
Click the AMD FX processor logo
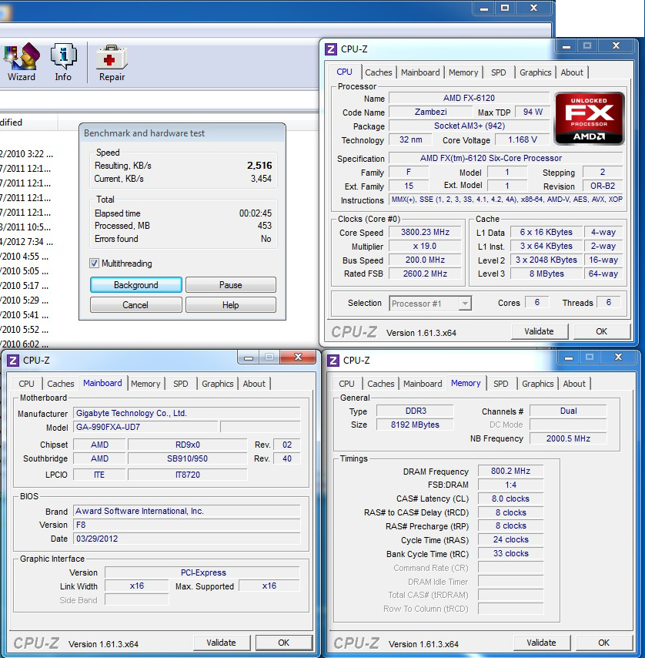590,119
